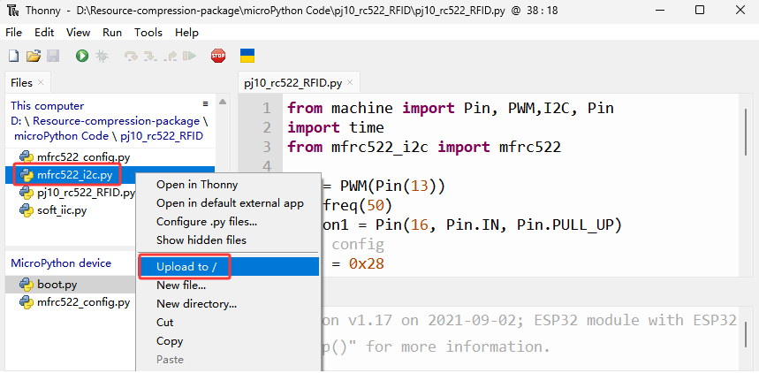The image size is (759, 373).
Task: Click the pj10_rc522_RFID path link
Action: tap(161, 136)
